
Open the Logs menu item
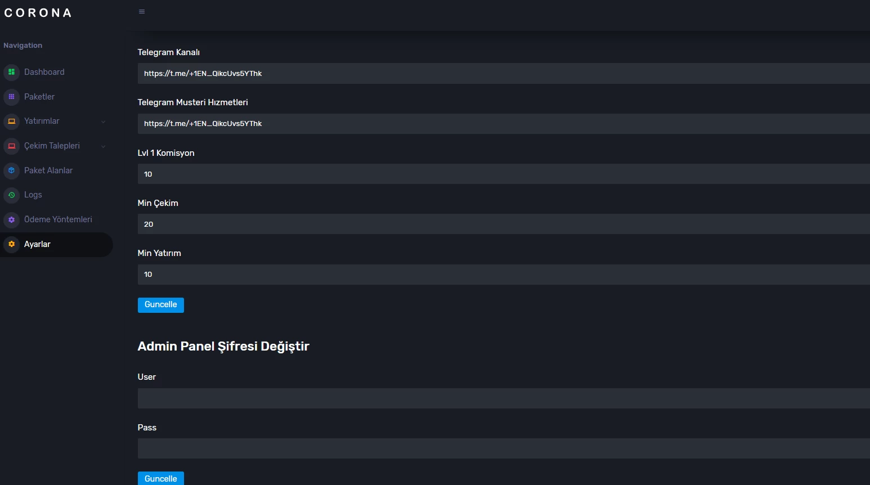click(33, 195)
